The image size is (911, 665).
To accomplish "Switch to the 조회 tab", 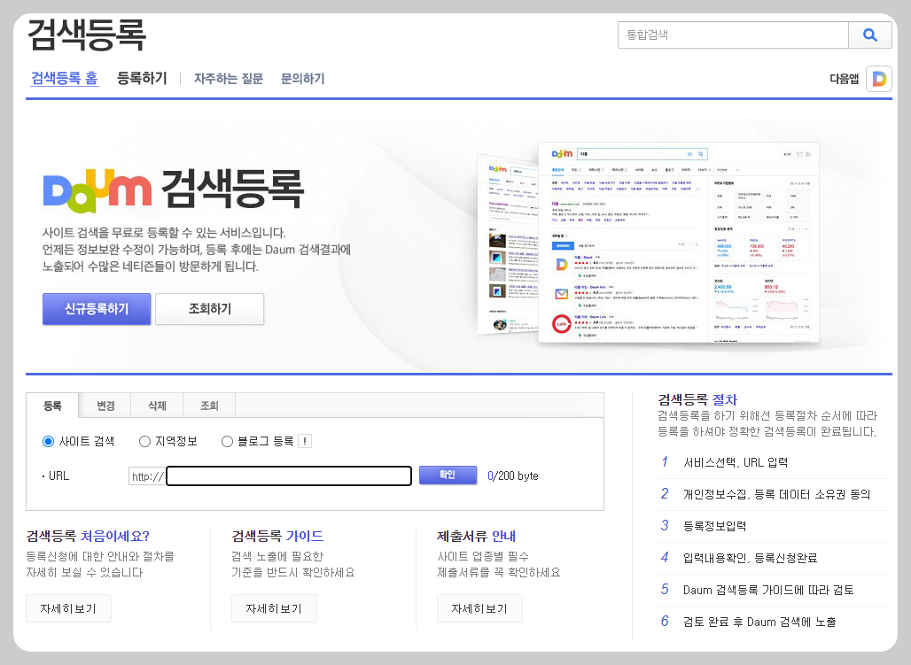I will pyautogui.click(x=209, y=406).
